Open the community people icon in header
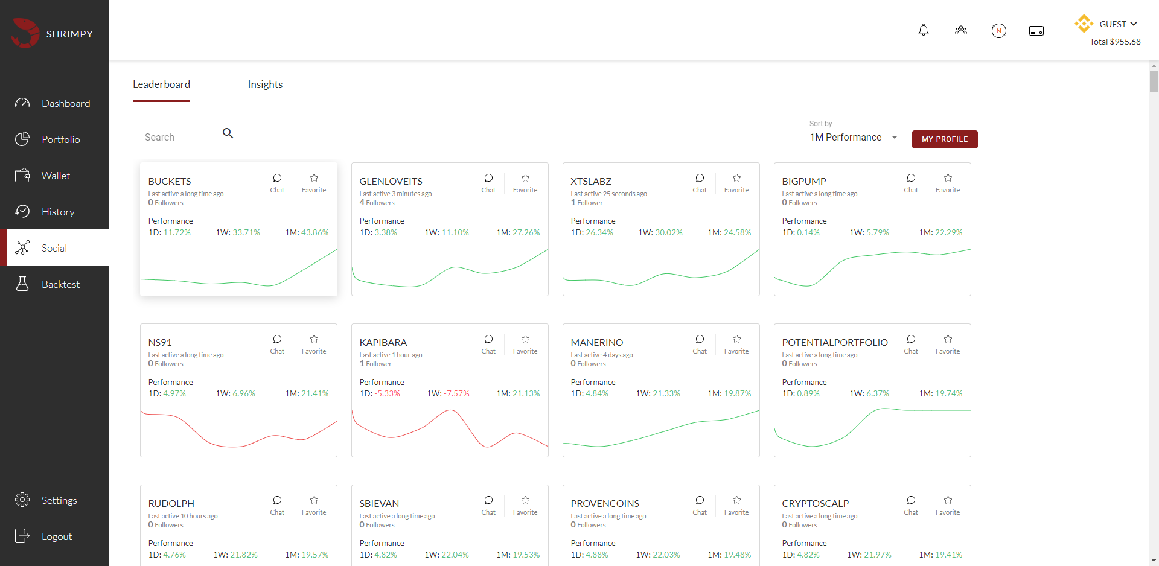The height and width of the screenshot is (566, 1159). click(961, 30)
